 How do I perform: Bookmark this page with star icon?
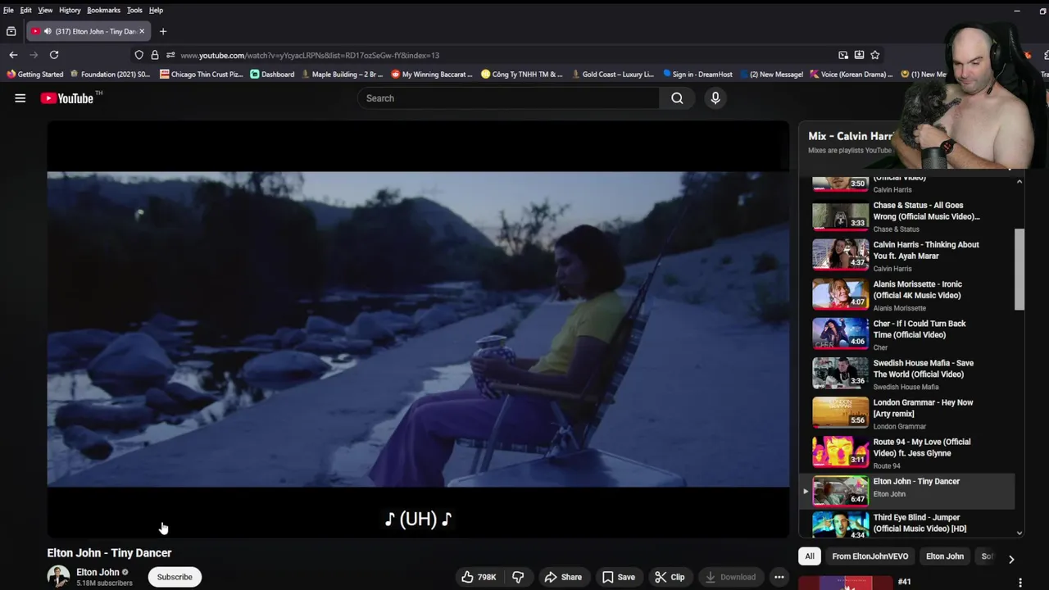875,55
